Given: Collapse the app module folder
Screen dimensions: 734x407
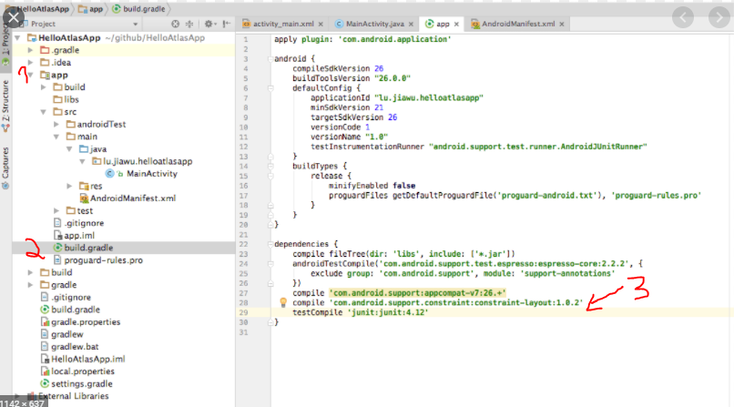Looking at the screenshot, I should pos(31,76).
